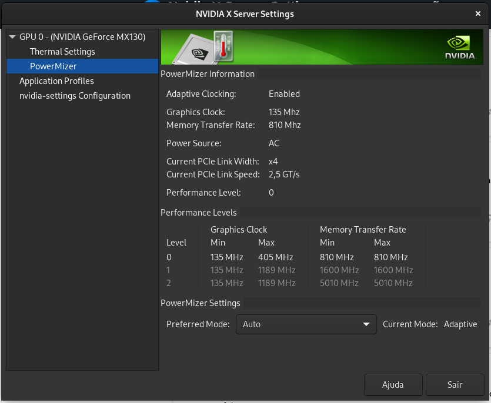Select GPU 0 NVIDIA GeForce MX130 entry
The width and height of the screenshot is (491, 403).
coord(82,37)
